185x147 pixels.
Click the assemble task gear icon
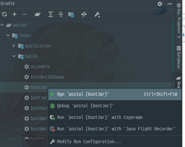27,67
